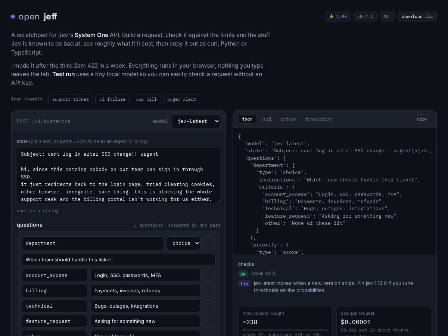Edit the feature_request key field
Screen dimensions: 448x336
55,321
